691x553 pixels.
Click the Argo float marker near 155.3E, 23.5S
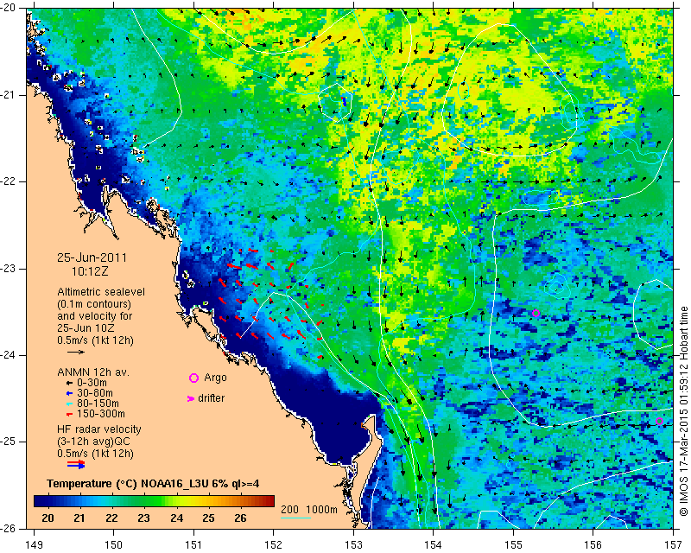pos(536,314)
